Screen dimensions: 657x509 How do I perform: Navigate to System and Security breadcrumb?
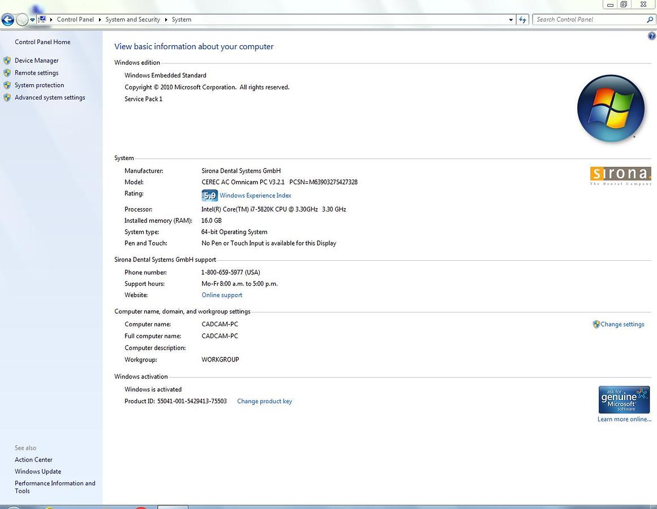pyautogui.click(x=132, y=19)
